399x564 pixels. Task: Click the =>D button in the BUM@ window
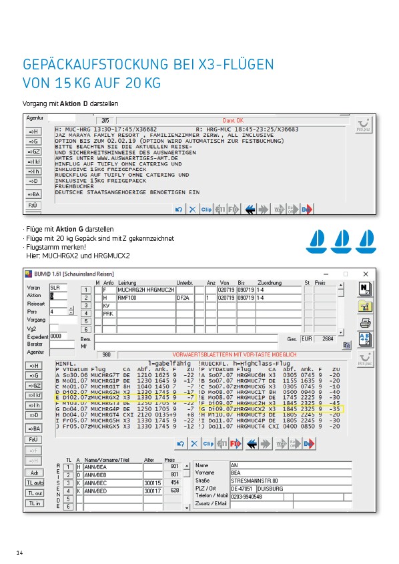pyautogui.click(x=34, y=415)
